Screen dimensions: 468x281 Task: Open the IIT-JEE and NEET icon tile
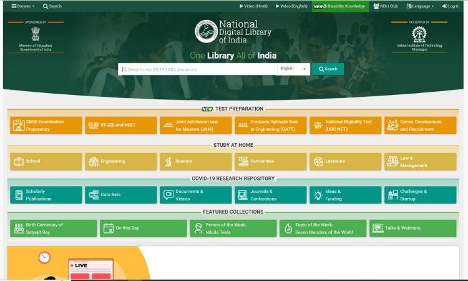tap(93, 126)
